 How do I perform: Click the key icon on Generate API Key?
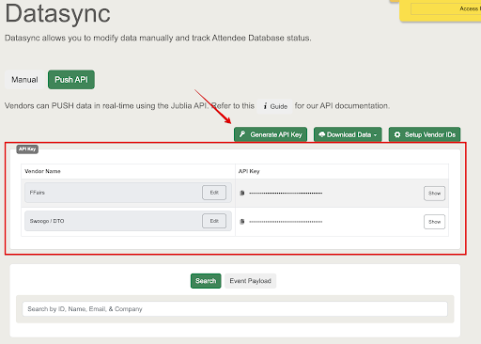click(242, 134)
